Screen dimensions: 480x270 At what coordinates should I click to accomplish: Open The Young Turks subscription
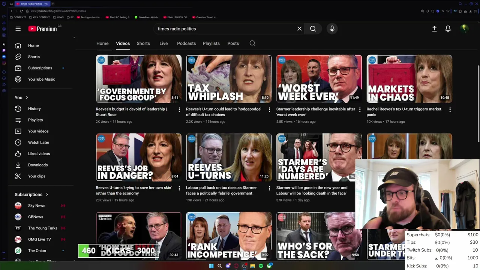pos(43,228)
